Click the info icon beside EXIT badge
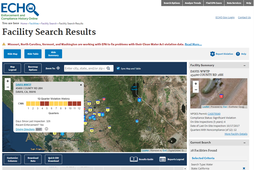Screen dimensions: 254x170 click(x=46, y=129)
